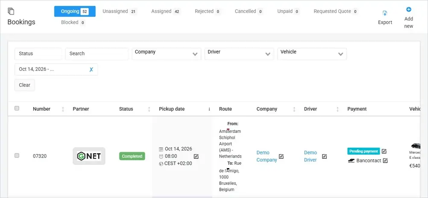Open the Oct 14, 2026 date range picker
Viewport: 428px width, 198px height.
pos(56,69)
